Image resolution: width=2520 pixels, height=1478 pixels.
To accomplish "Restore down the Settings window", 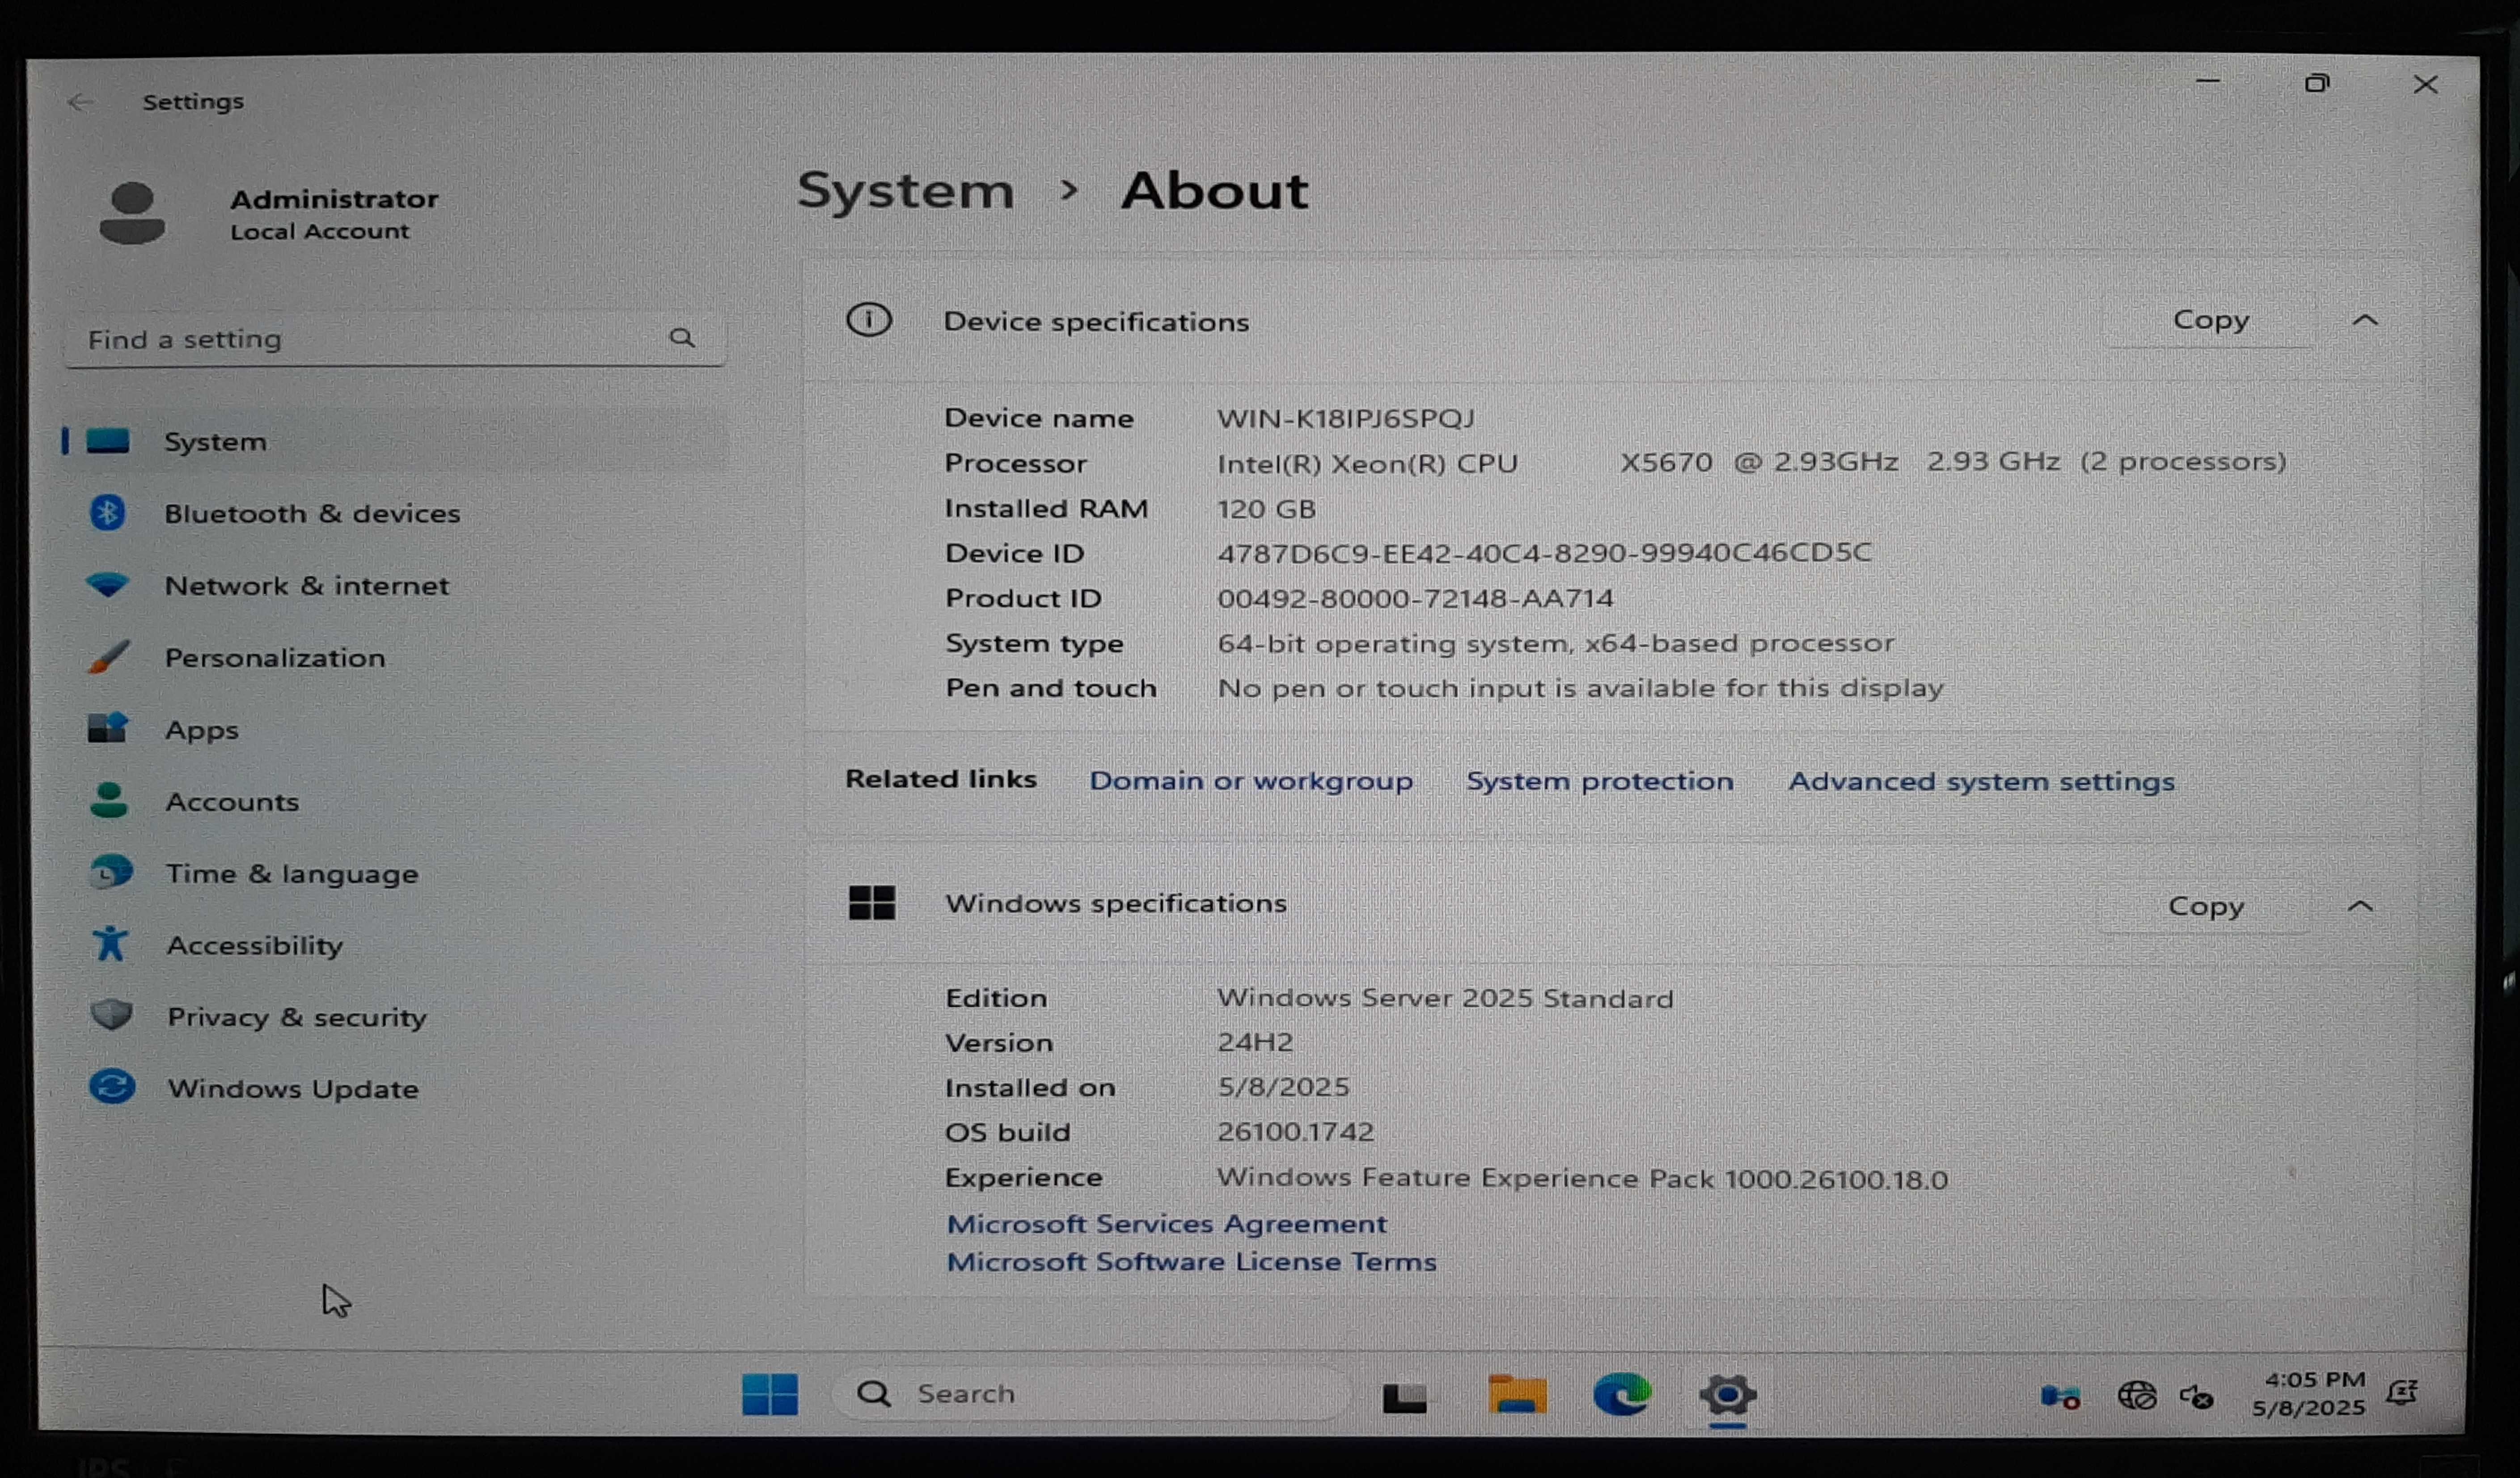I will (x=2316, y=83).
